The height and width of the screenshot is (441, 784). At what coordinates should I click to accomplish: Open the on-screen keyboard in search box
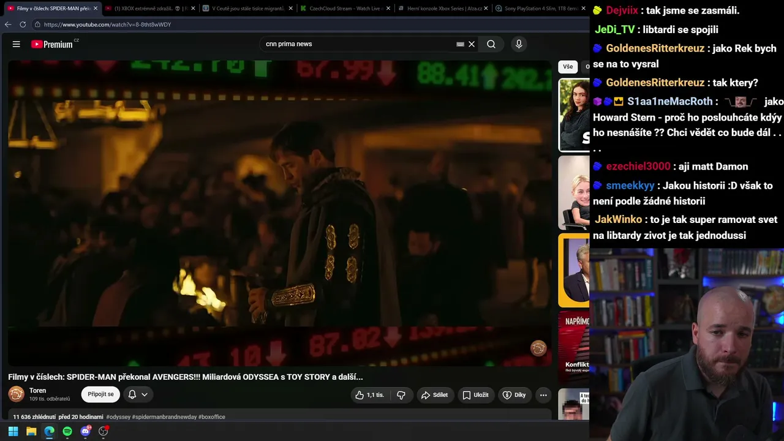460,44
